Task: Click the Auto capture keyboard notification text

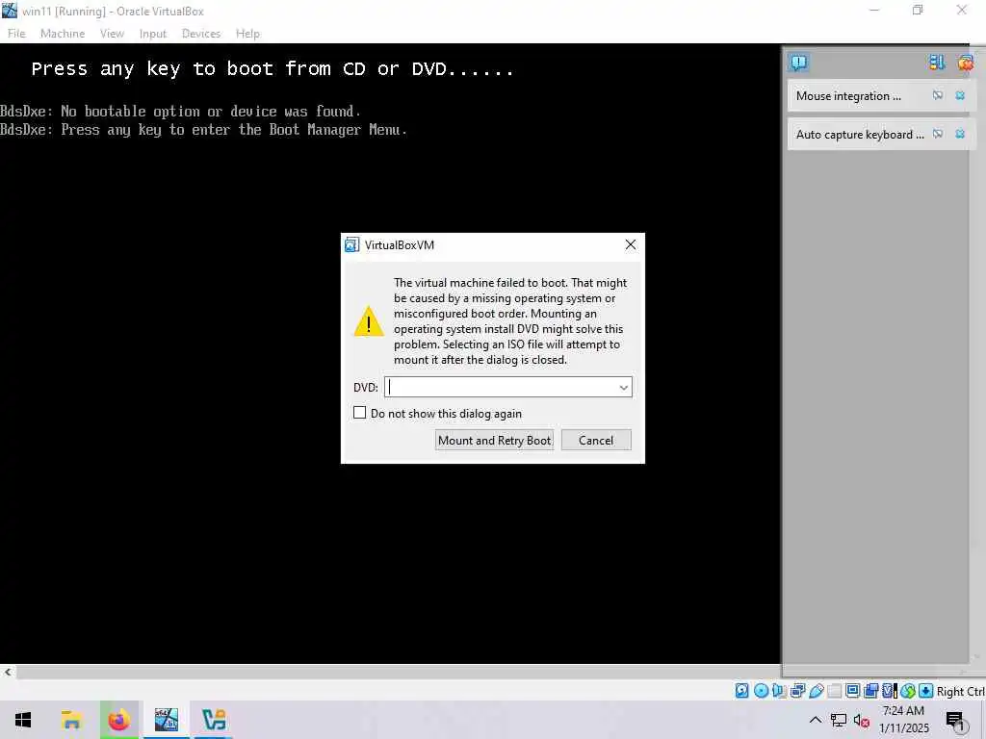Action: [x=860, y=134]
